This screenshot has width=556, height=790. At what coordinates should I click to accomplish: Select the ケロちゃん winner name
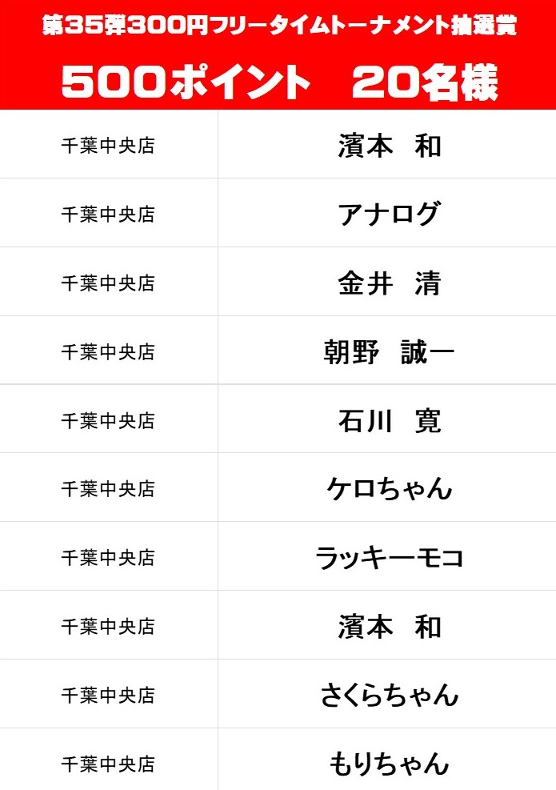(x=389, y=489)
